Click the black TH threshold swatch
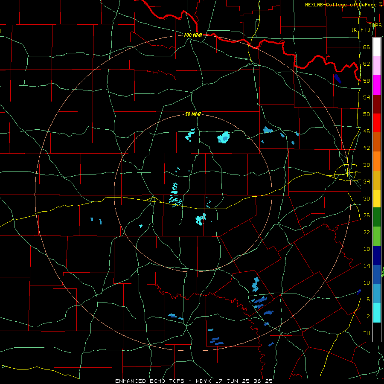Viewport: 384px width, 384px height. (377, 332)
